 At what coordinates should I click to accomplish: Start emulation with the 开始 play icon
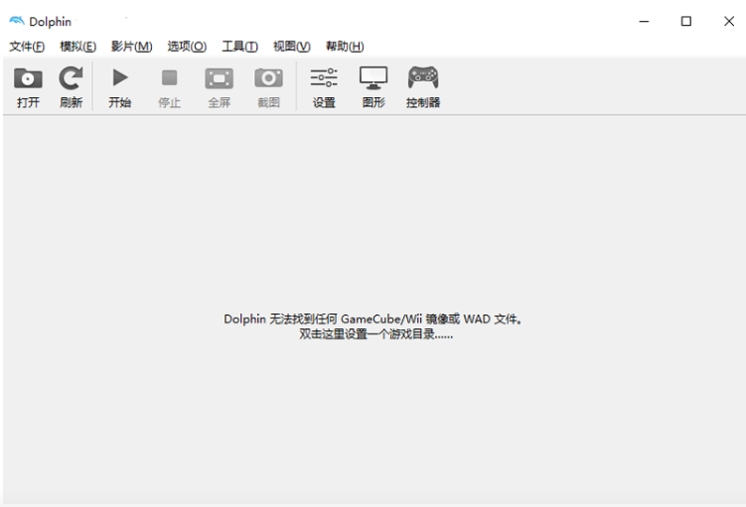pos(120,78)
